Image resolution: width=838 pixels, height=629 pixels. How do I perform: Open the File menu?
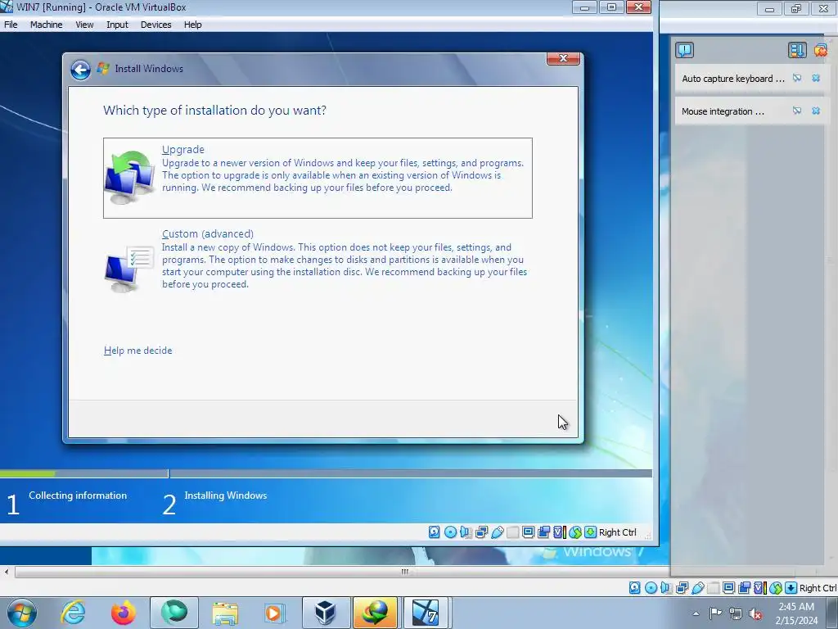click(x=11, y=25)
